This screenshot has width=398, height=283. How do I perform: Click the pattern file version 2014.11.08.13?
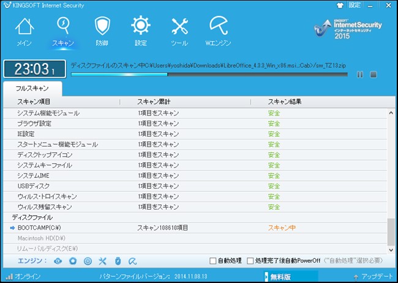(x=190, y=276)
